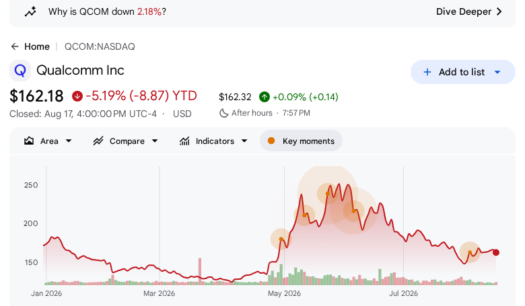The height and width of the screenshot is (306, 525).
Task: Click the -5.19% (-8.87) YTD text
Action: pyautogui.click(x=141, y=96)
